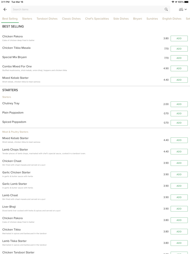Select the Chef's Specialities tab
190x254 pixels.
coord(97,19)
